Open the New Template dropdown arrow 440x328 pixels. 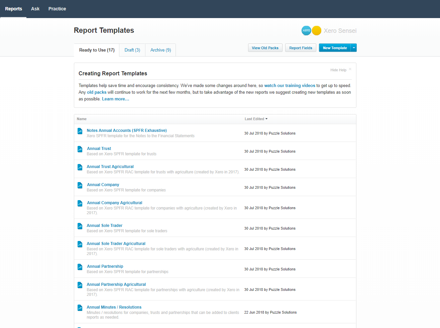[353, 48]
